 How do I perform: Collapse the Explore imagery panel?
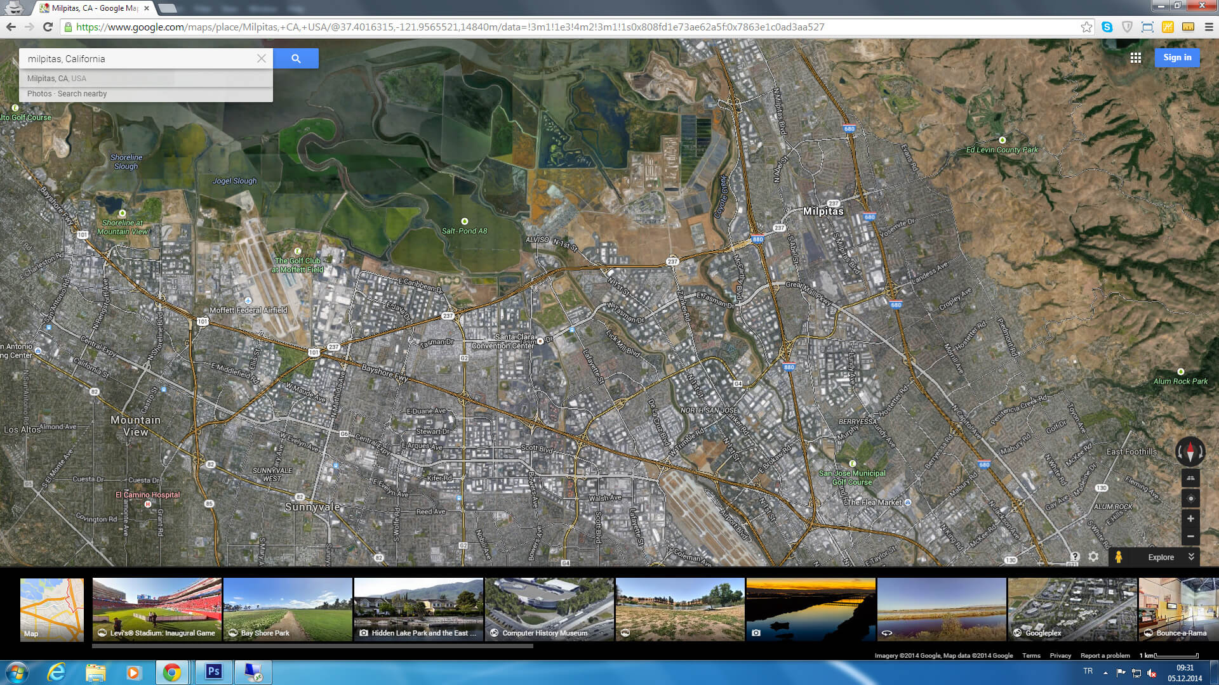point(1191,557)
